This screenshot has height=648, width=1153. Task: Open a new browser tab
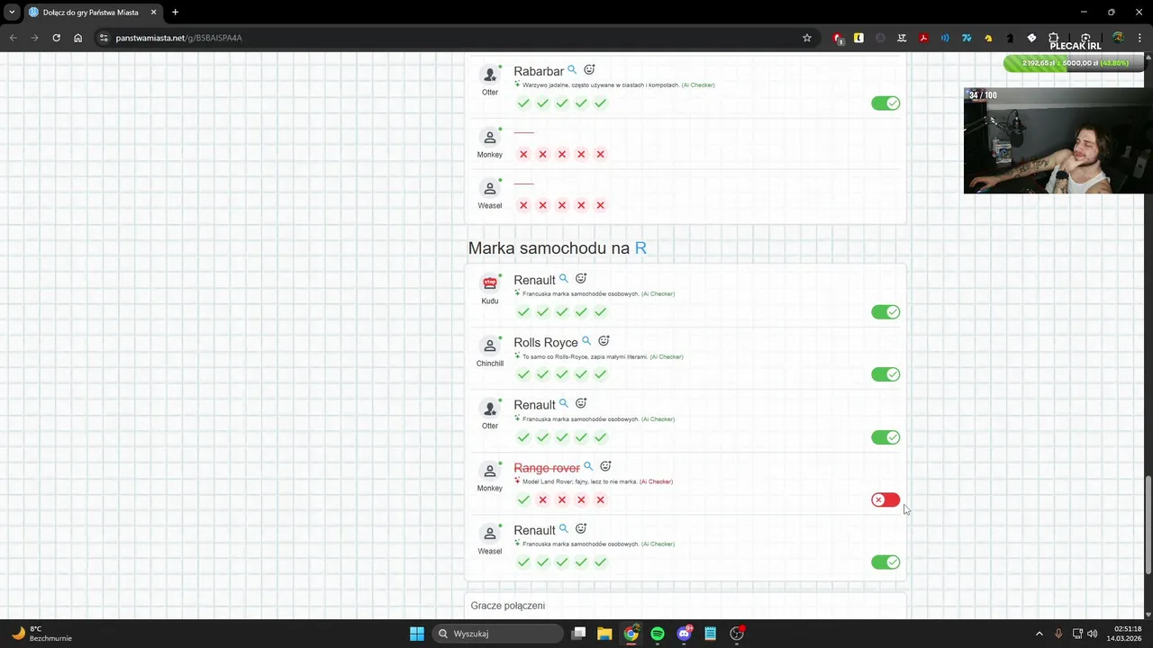(x=175, y=13)
